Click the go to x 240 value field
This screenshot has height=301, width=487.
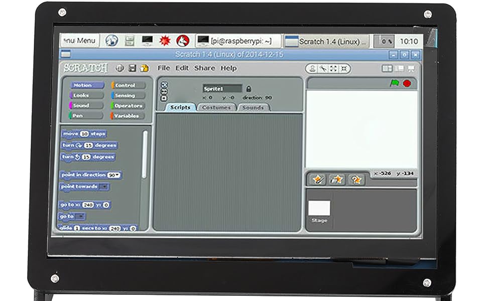coord(88,205)
